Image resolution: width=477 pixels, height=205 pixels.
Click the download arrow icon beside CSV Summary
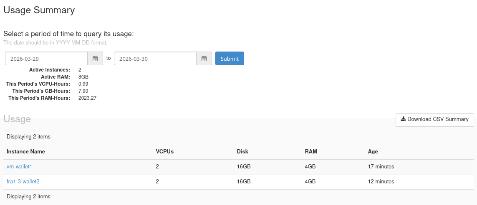404,119
